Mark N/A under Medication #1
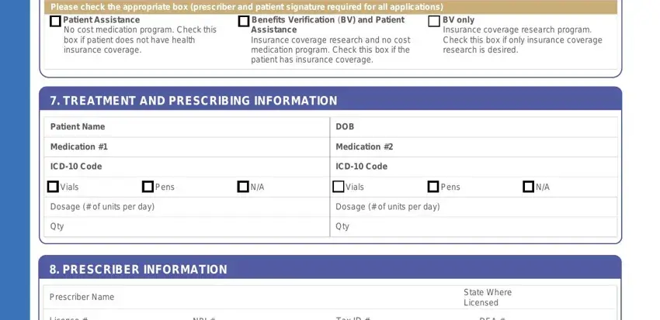The image size is (660, 320). [243, 187]
